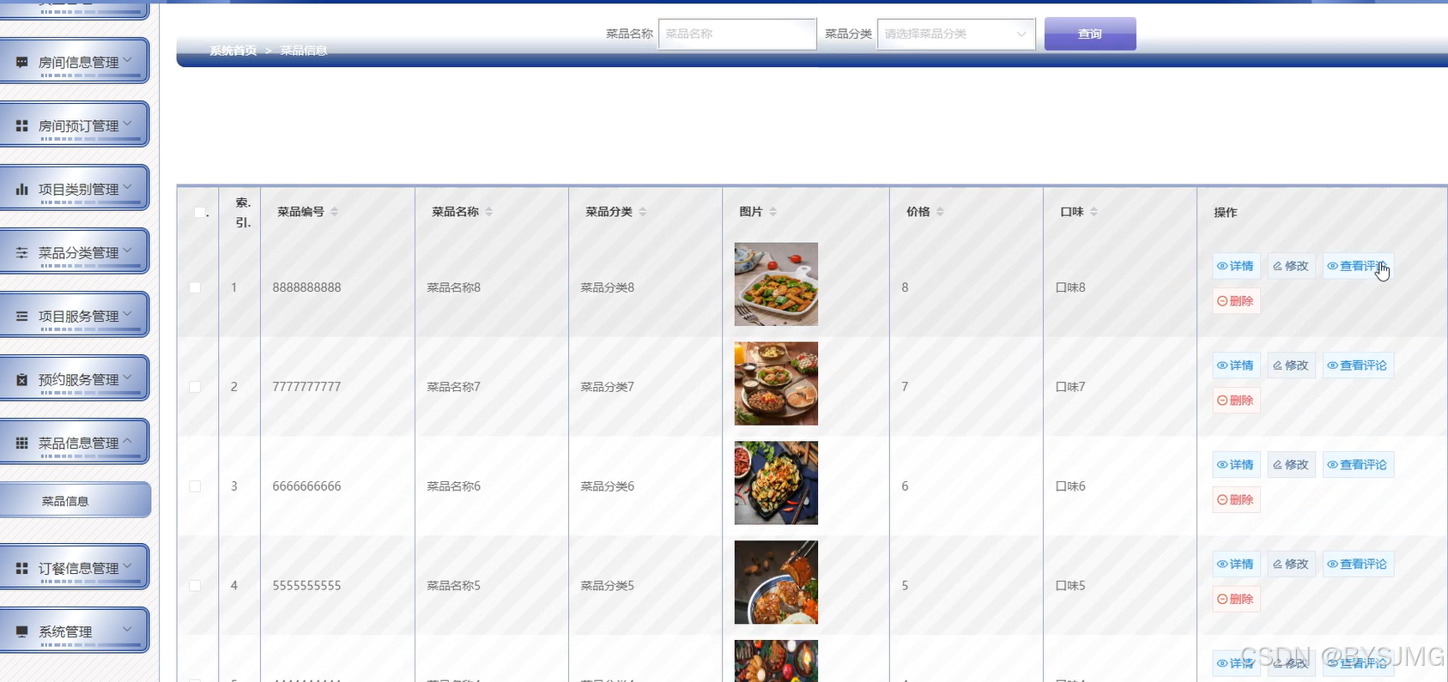The width and height of the screenshot is (1448, 682).
Task: Click the 房间预订管理 grid icon
Action: click(x=22, y=126)
